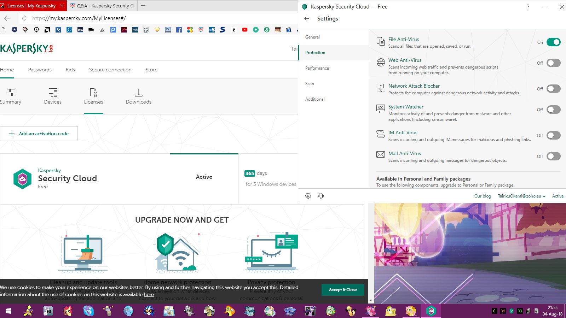Open the PC World bookmark
The width and height of the screenshot is (566, 318).
pos(168,30)
